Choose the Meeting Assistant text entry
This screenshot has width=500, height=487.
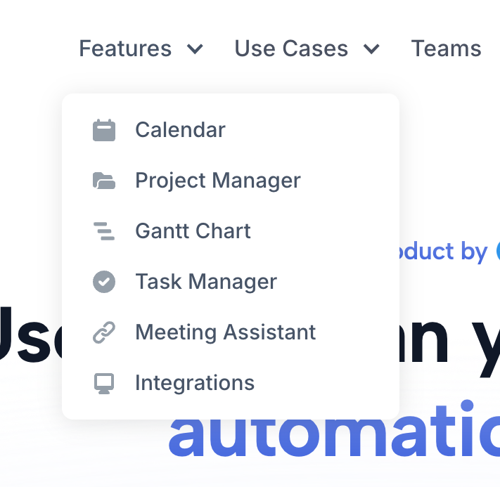click(225, 332)
